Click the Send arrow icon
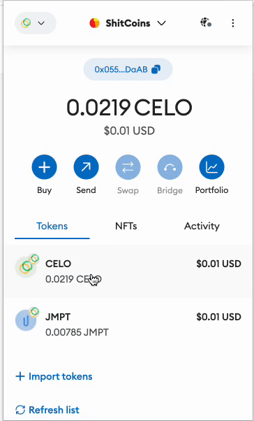Viewport: 254px width, 421px height. pos(86,167)
